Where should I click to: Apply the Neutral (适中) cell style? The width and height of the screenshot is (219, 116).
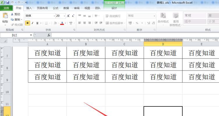tap(195, 21)
